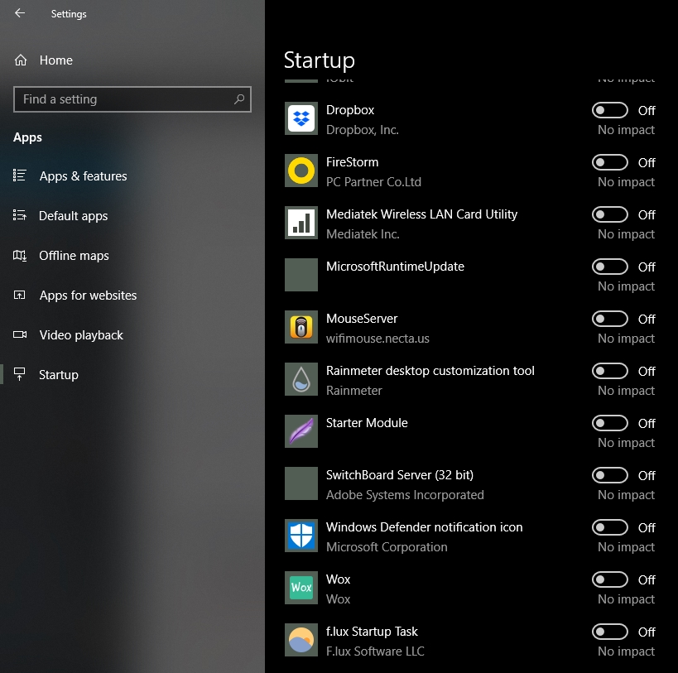Switch on MicrosoftRuntimeUpdate startup toggle
The width and height of the screenshot is (678, 673).
tap(609, 267)
